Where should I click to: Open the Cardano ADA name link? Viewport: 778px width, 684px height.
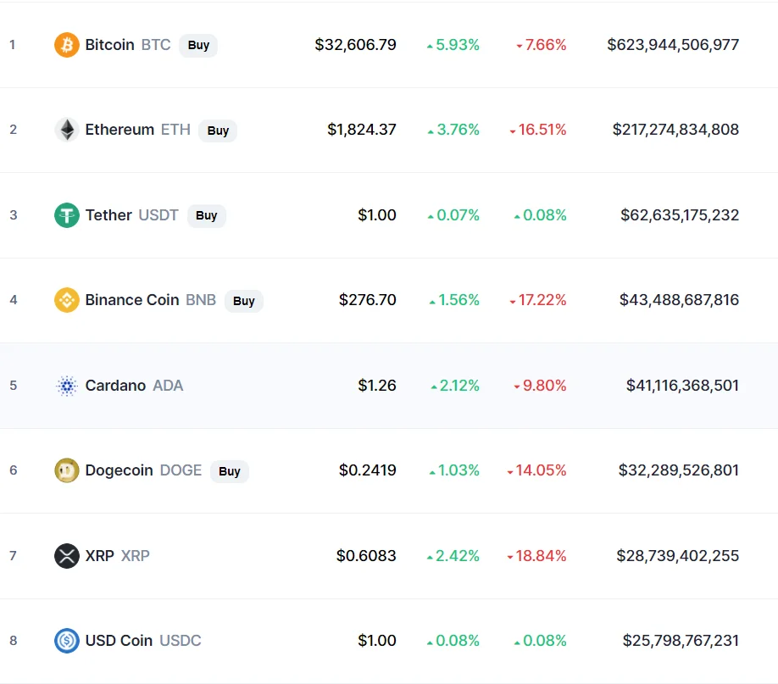134,385
